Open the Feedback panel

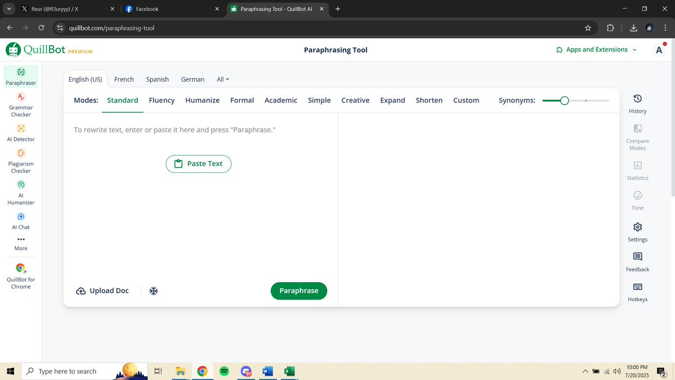pos(637,262)
